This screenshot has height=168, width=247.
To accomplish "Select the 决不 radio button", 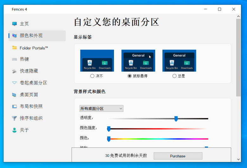I will 92,76.
